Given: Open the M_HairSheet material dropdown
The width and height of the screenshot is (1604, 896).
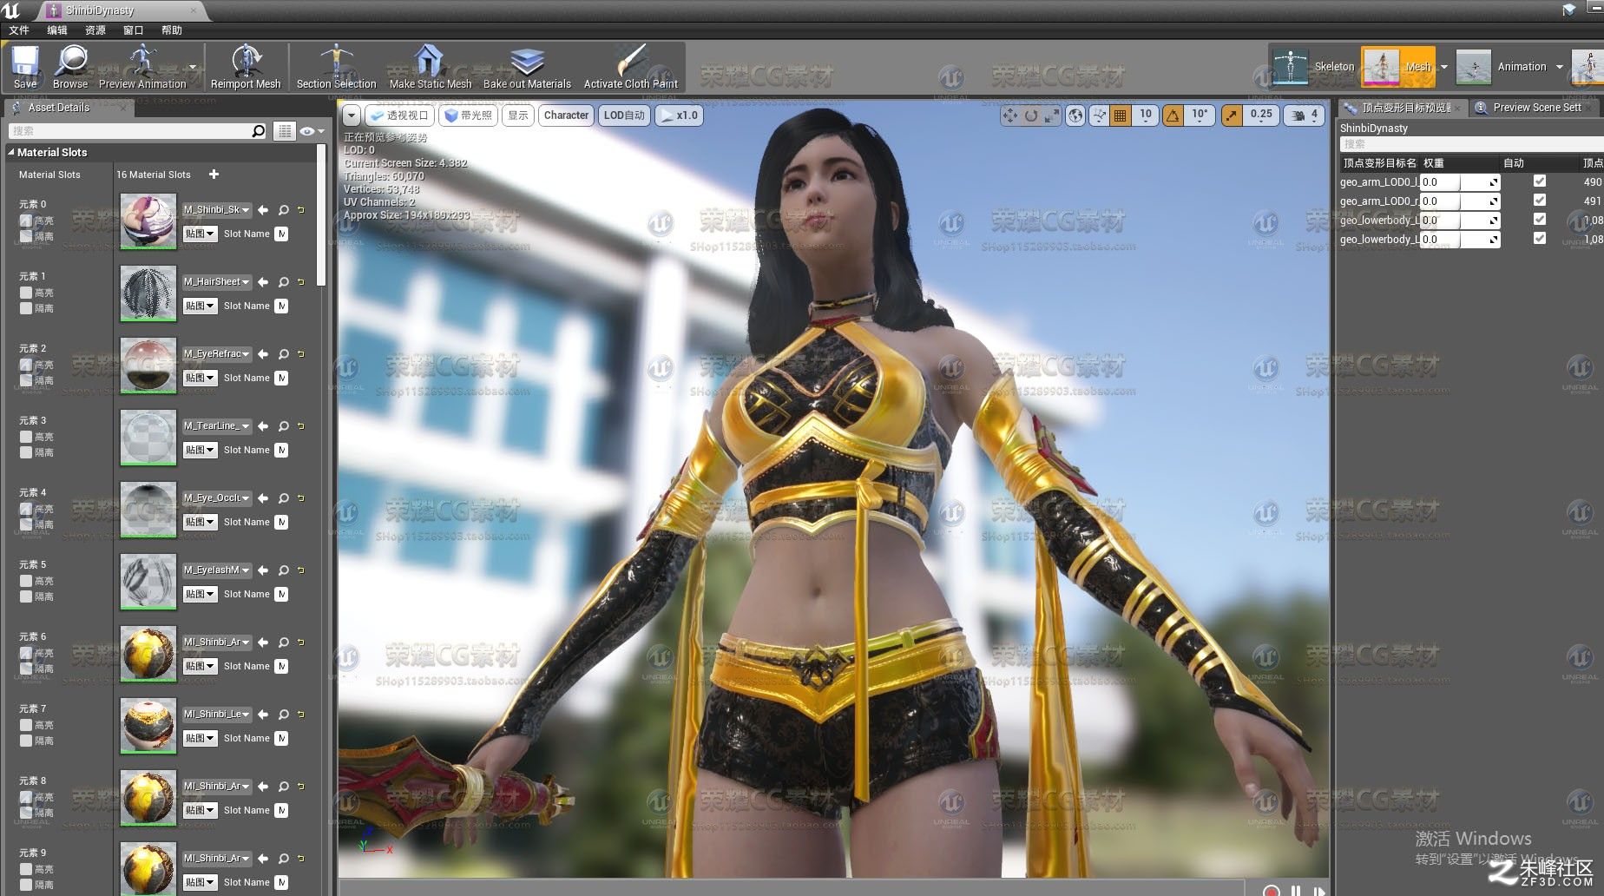Looking at the screenshot, I should tap(216, 282).
